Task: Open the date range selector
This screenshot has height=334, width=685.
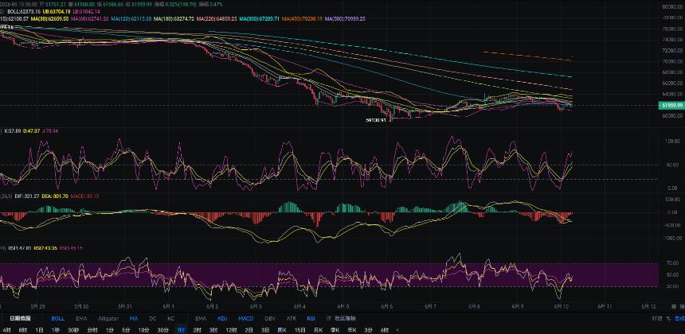Action: 20,318
